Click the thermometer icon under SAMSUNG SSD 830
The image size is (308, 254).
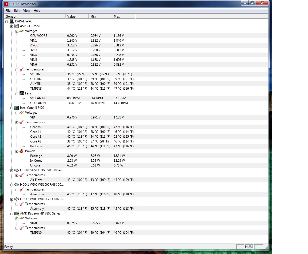(x=22, y=175)
